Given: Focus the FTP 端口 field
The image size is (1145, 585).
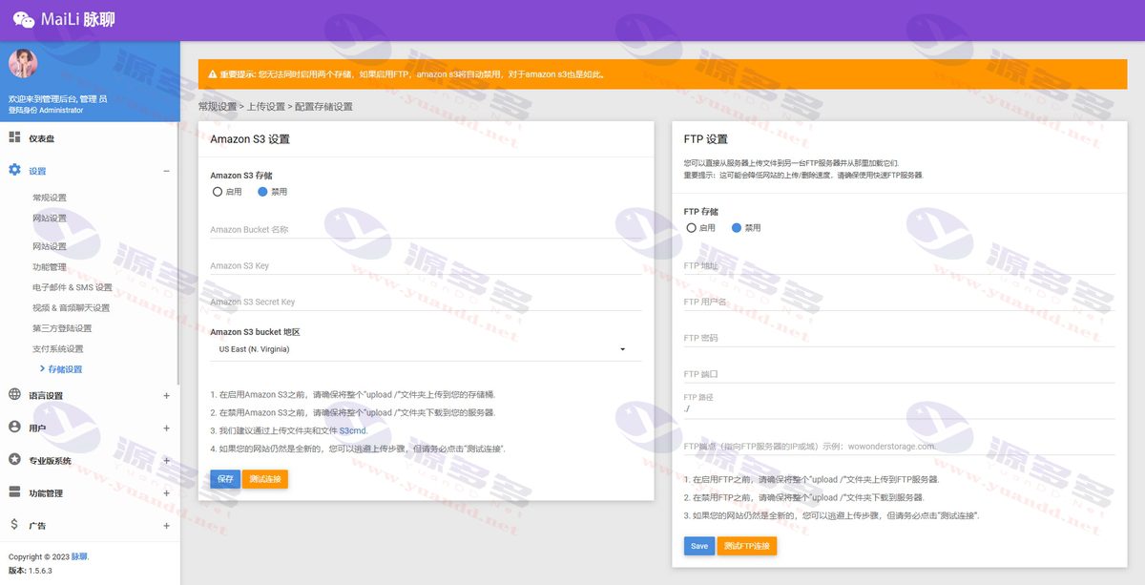Looking at the screenshot, I should tap(899, 374).
